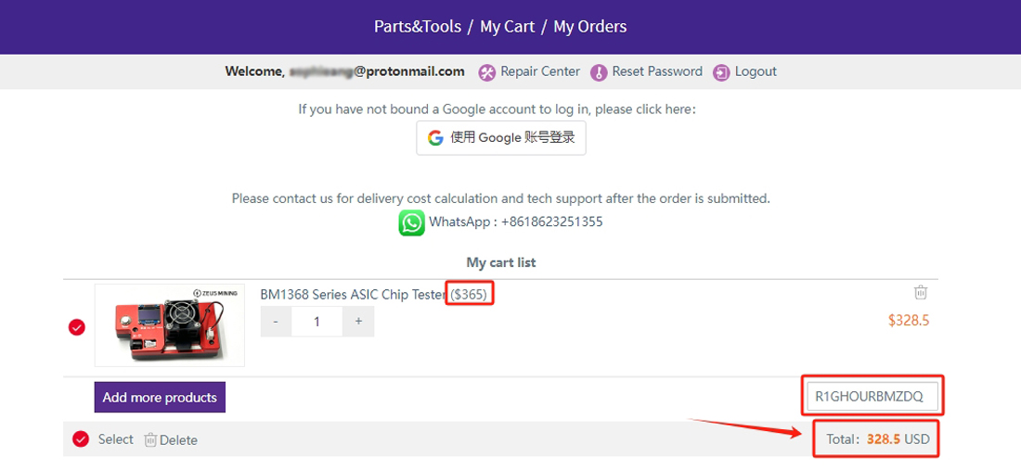Increase quantity with the plus button
The width and height of the screenshot is (1021, 470).
pos(358,322)
